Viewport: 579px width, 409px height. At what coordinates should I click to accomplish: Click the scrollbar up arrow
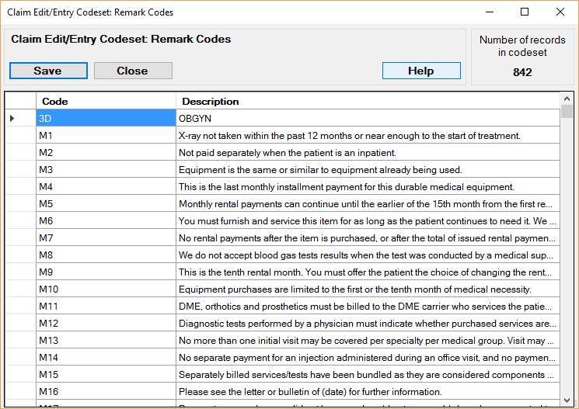coord(567,100)
